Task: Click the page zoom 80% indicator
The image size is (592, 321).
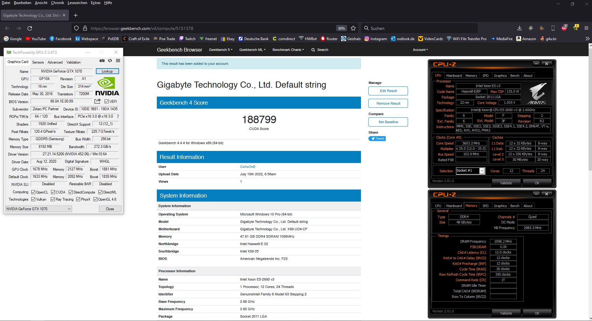Action: [x=341, y=28]
